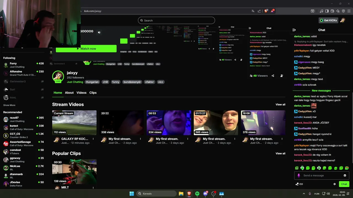Image resolution: width=353 pixels, height=198 pixels.
Task: Jump to New messages in chat
Action: point(321,90)
